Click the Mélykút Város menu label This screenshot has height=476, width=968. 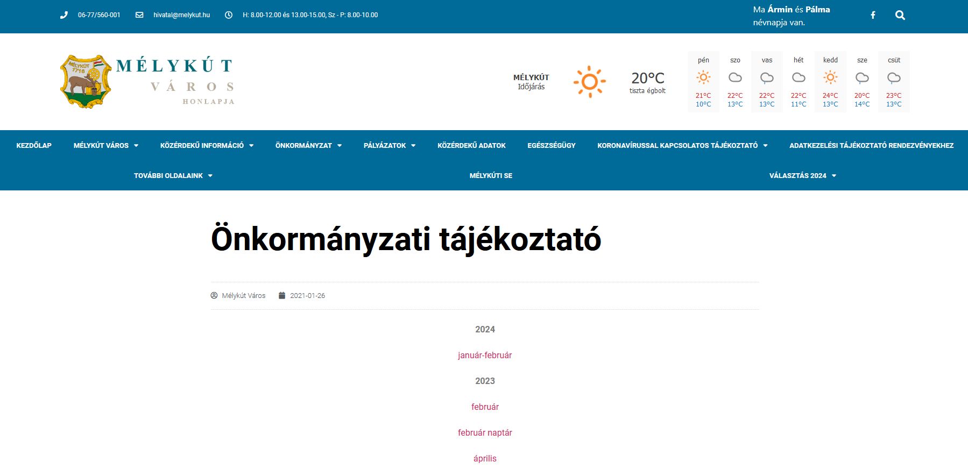coord(101,145)
